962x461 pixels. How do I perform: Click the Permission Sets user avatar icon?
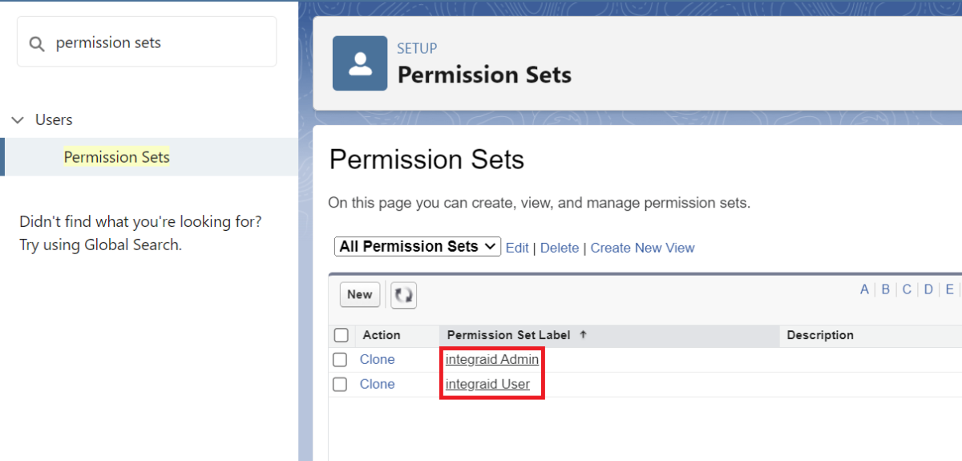[x=361, y=63]
